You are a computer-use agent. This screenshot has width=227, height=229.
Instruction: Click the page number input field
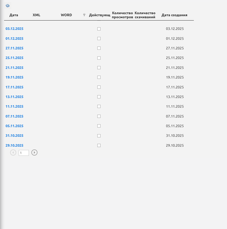click(24, 153)
